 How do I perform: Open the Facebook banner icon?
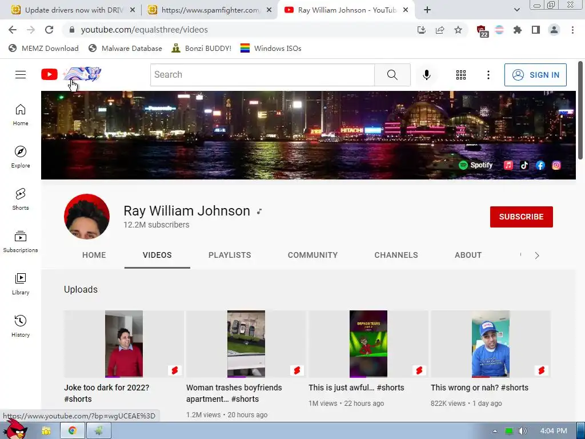(x=540, y=165)
